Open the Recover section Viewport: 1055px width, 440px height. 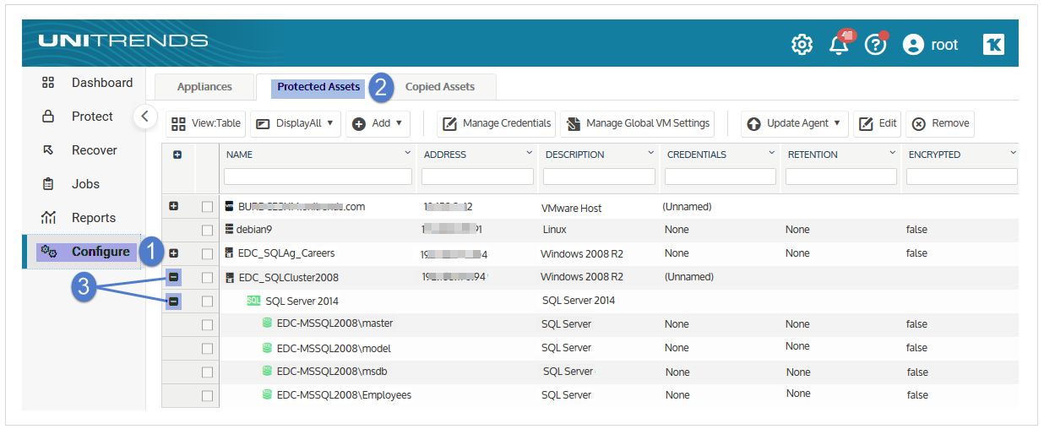point(79,150)
